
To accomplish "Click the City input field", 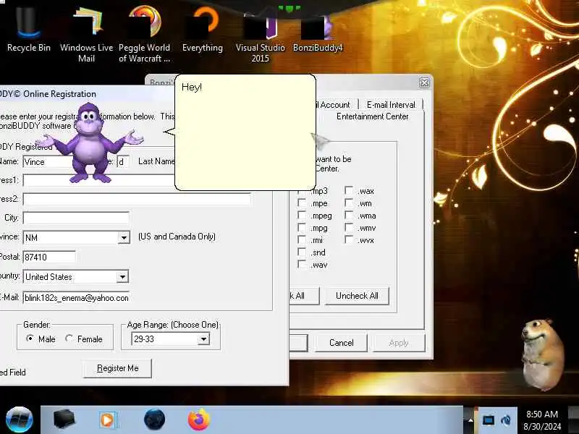I will pyautogui.click(x=76, y=218).
